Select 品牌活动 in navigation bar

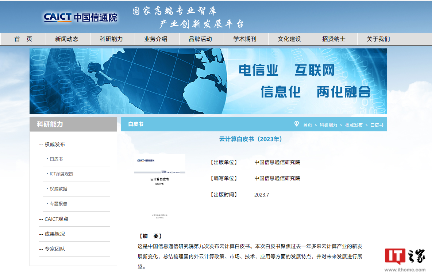coord(200,39)
